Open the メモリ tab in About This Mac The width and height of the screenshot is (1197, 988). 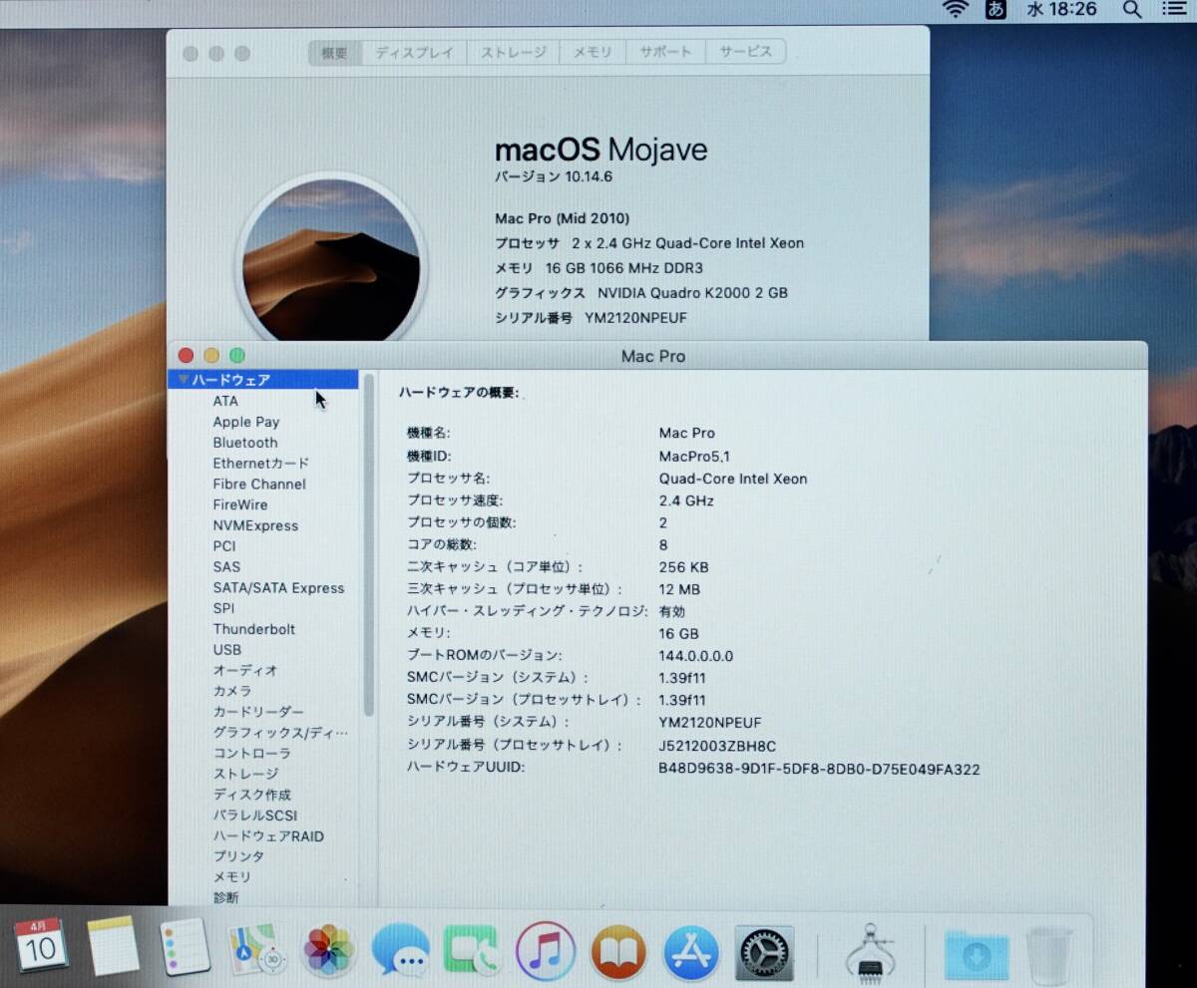(x=593, y=53)
